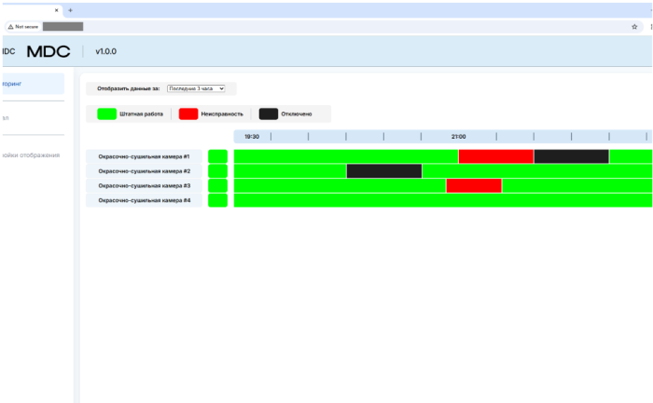The width and height of the screenshot is (653, 403).
Task: Open a new browser tab
Action: tap(70, 10)
